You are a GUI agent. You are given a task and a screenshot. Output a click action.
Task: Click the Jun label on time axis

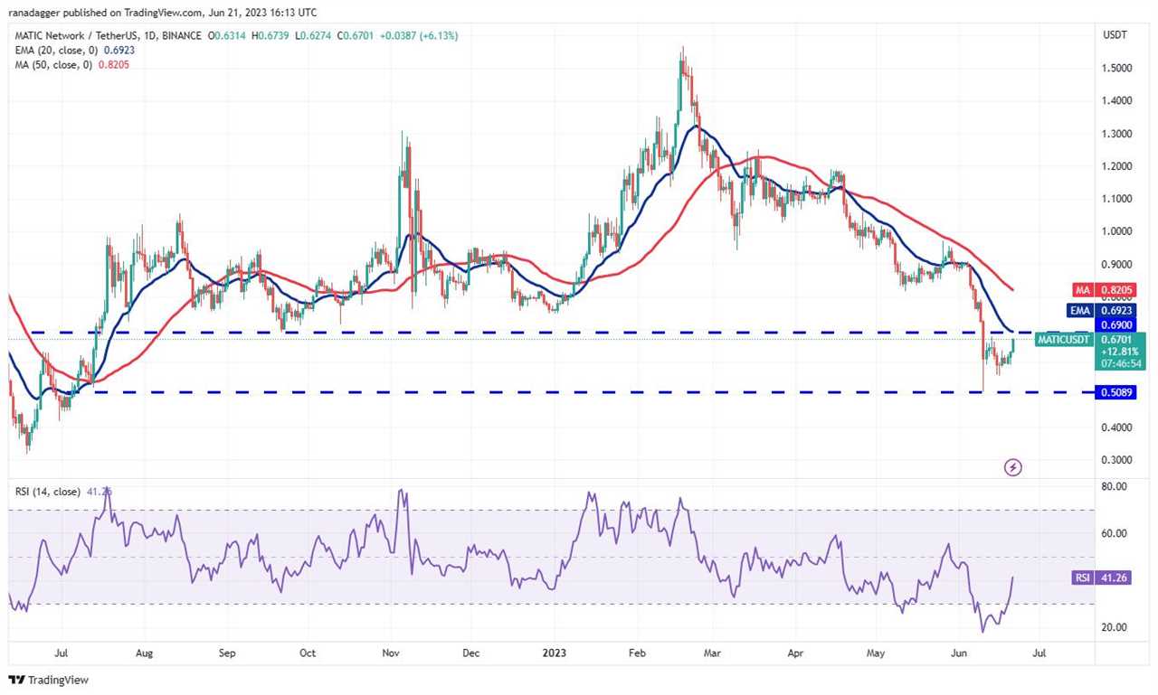pyautogui.click(x=958, y=651)
